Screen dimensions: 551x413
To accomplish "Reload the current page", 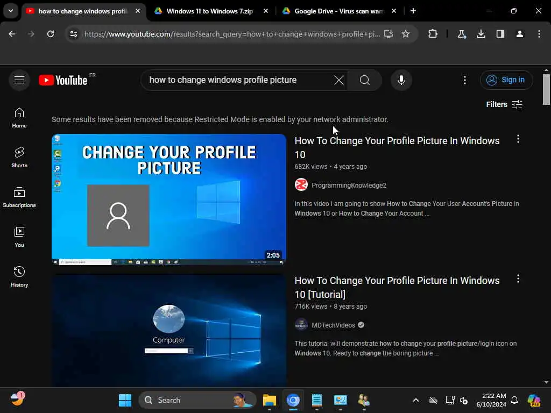I will tap(51, 34).
